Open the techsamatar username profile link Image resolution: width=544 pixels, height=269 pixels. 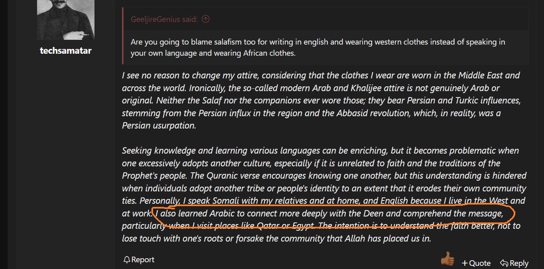pyautogui.click(x=66, y=51)
